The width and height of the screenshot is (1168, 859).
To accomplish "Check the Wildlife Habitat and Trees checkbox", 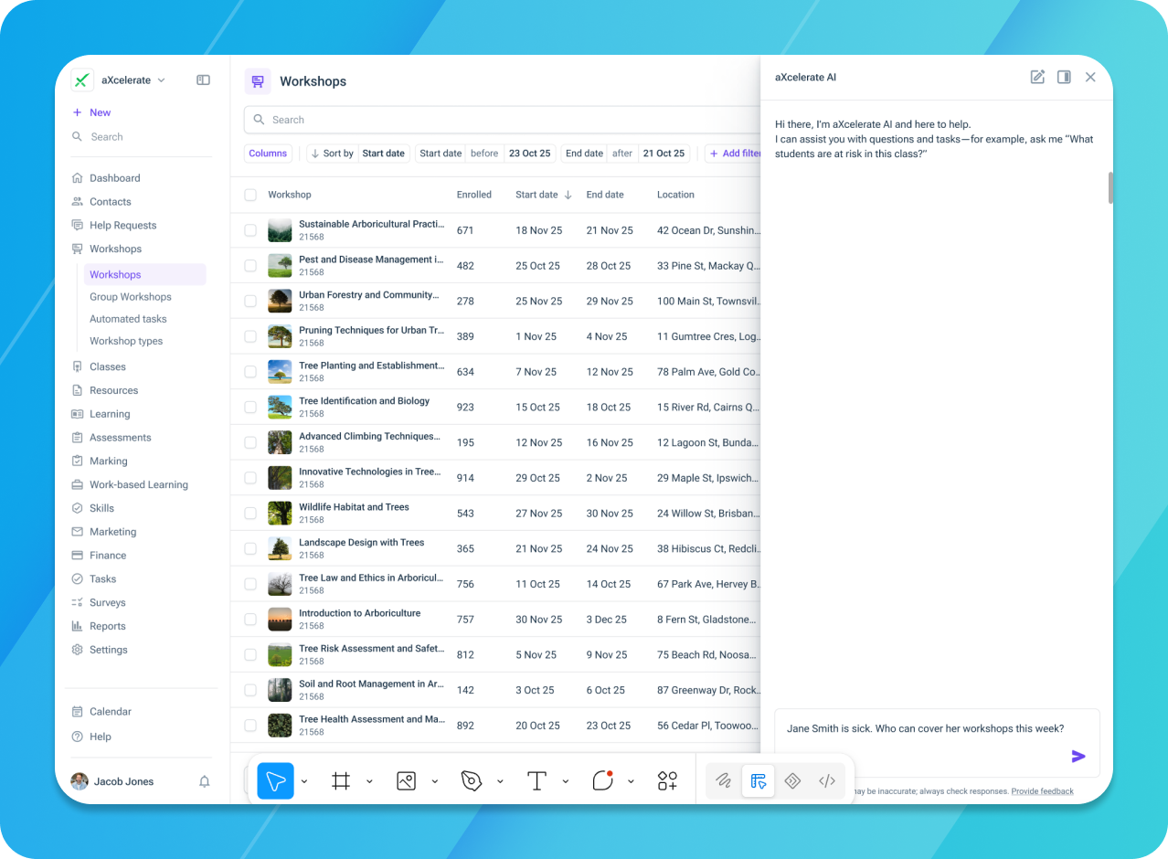I will click(x=250, y=514).
